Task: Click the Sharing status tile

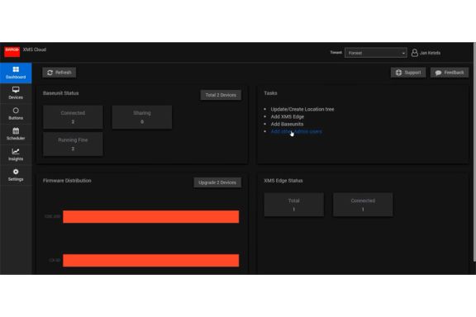Action: tap(142, 117)
